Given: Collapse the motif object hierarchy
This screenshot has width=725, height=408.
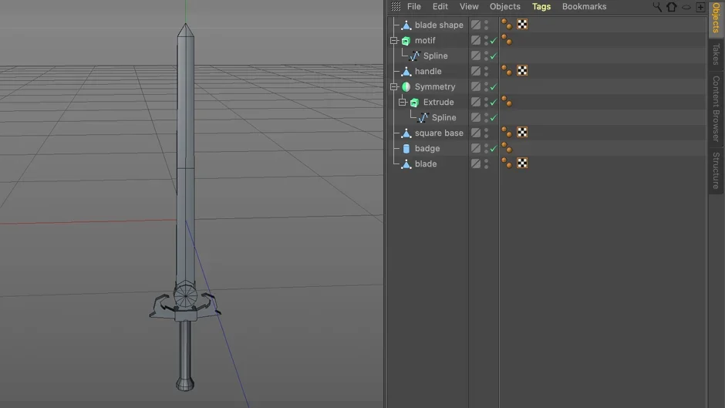Looking at the screenshot, I should click(394, 41).
